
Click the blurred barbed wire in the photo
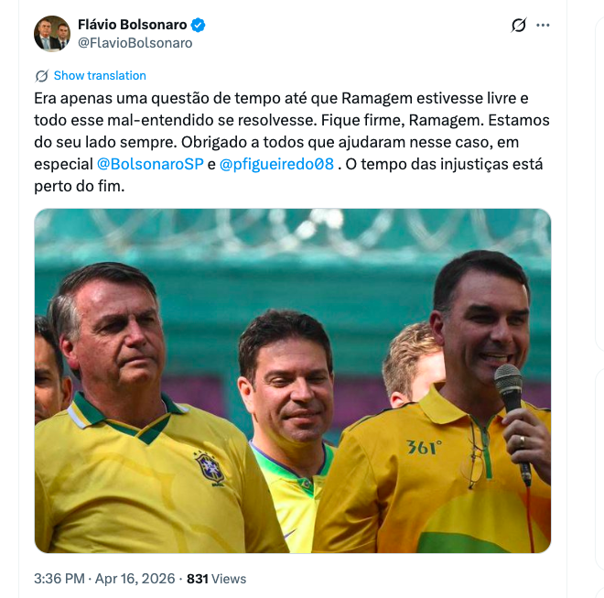(293, 232)
